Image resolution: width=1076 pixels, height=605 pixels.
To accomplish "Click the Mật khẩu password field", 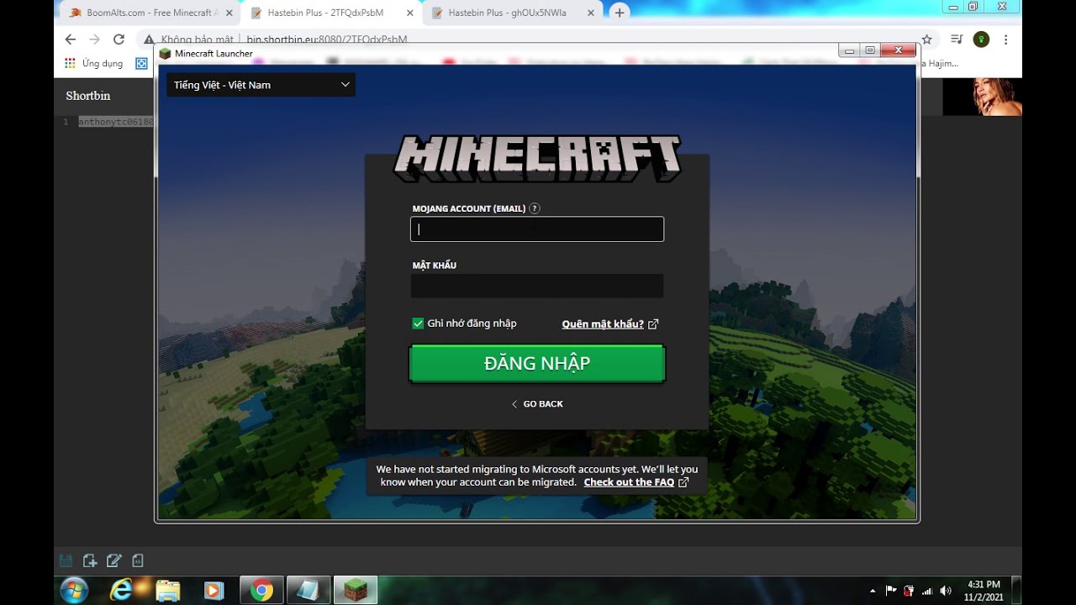I will click(x=537, y=286).
